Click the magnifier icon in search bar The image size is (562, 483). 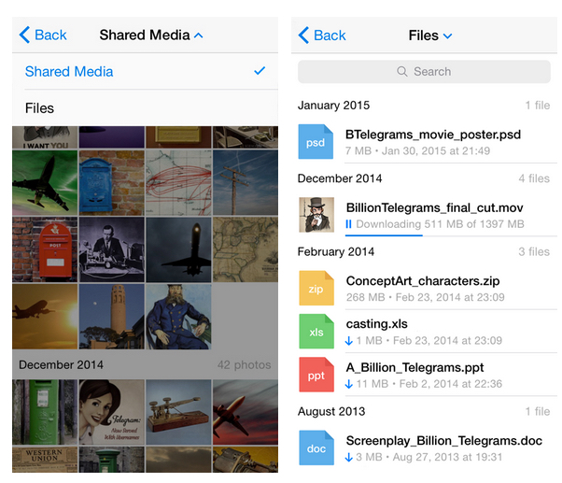[402, 71]
